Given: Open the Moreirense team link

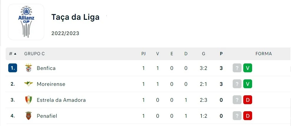Looking at the screenshot, I should pos(51,84).
